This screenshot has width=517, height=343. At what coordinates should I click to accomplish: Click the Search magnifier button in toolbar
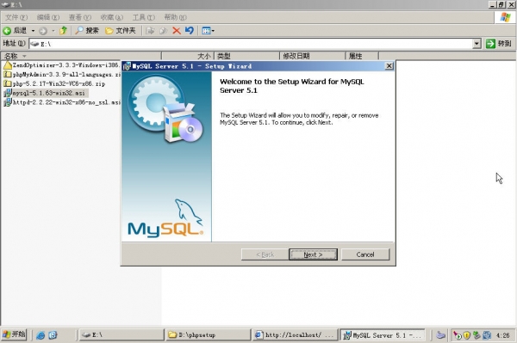(x=87, y=31)
